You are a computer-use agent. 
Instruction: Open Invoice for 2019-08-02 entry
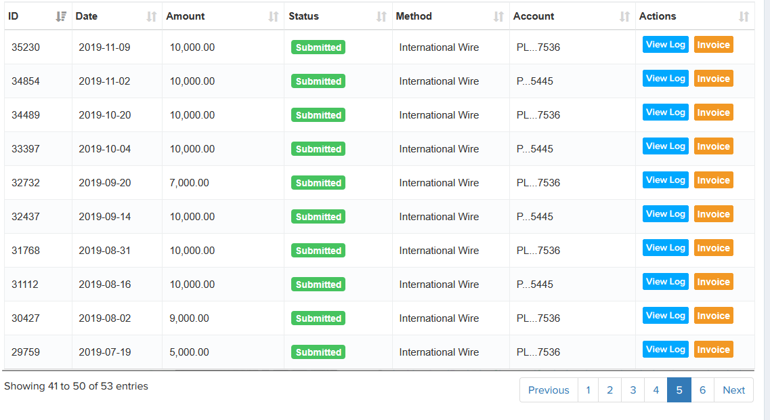pyautogui.click(x=713, y=316)
